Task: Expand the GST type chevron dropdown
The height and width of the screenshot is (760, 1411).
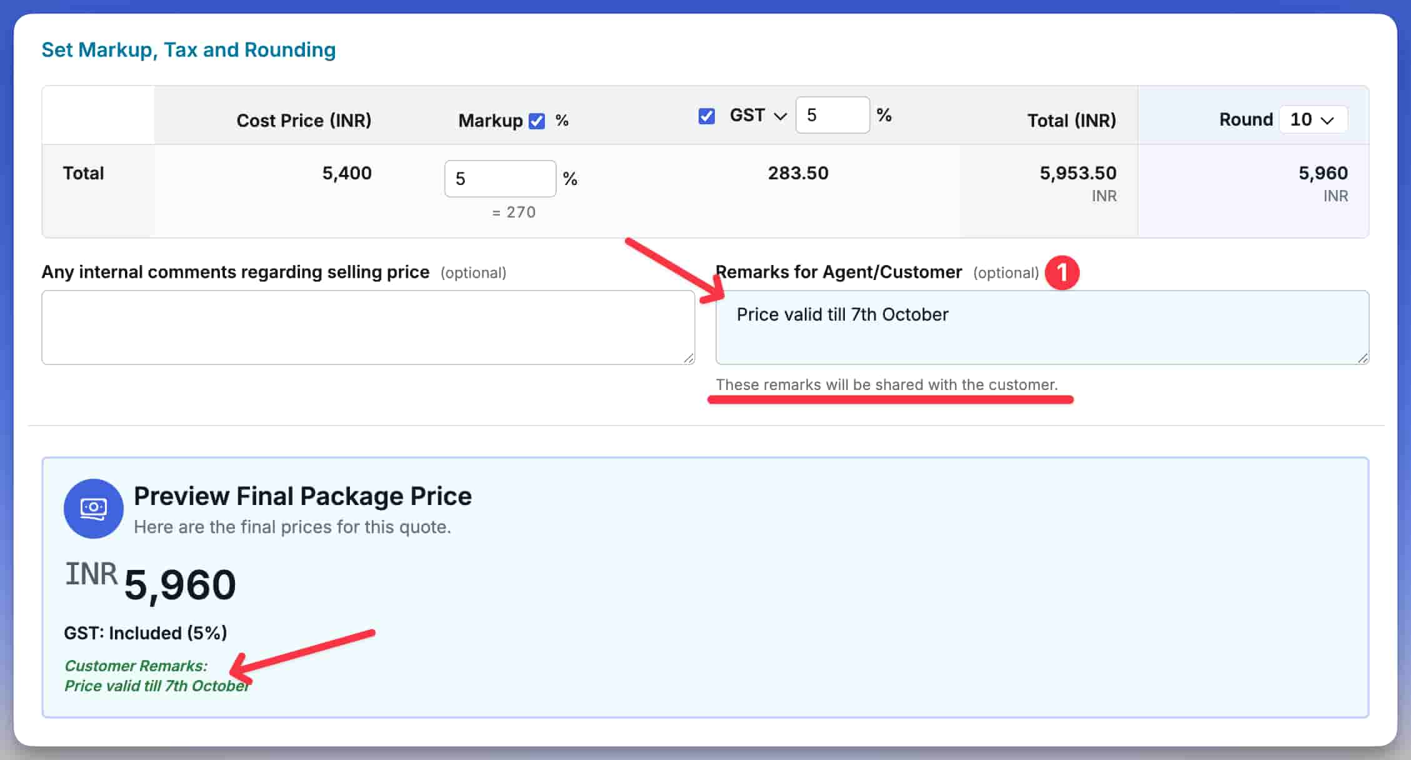Action: pos(779,116)
